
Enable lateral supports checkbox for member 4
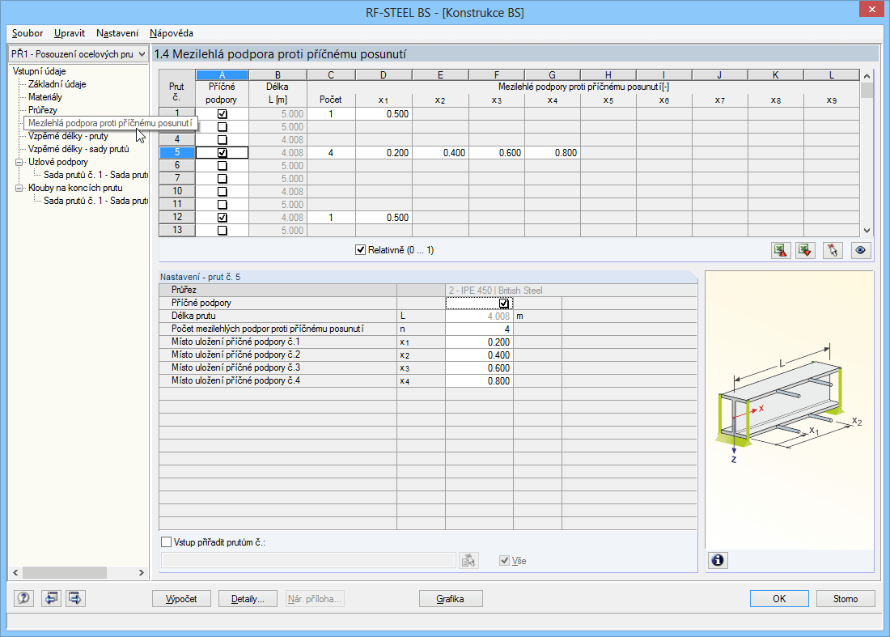point(222,140)
